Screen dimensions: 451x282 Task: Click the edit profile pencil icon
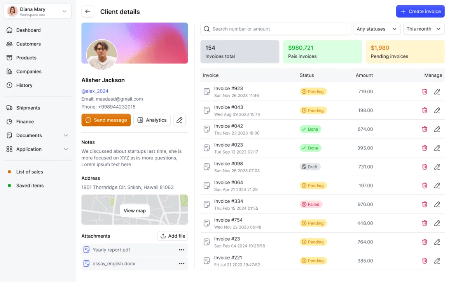point(179,120)
